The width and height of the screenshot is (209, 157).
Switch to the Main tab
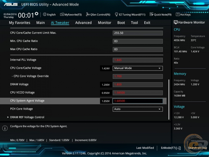click(40, 23)
